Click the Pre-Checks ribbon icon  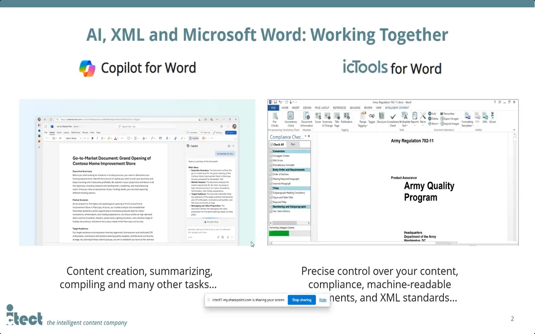click(x=275, y=118)
